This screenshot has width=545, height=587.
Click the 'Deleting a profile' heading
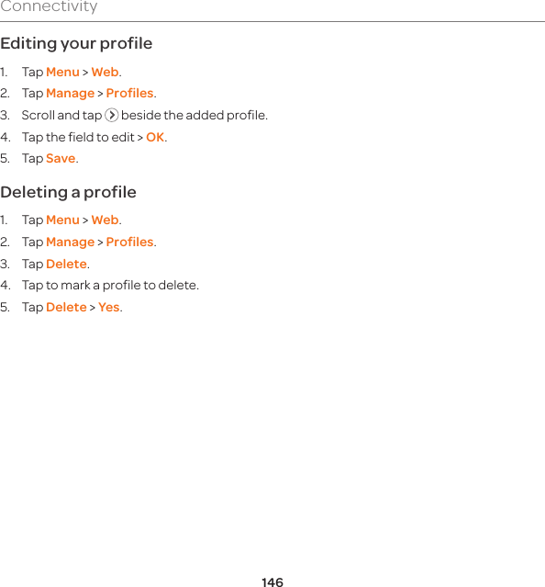(x=68, y=192)
